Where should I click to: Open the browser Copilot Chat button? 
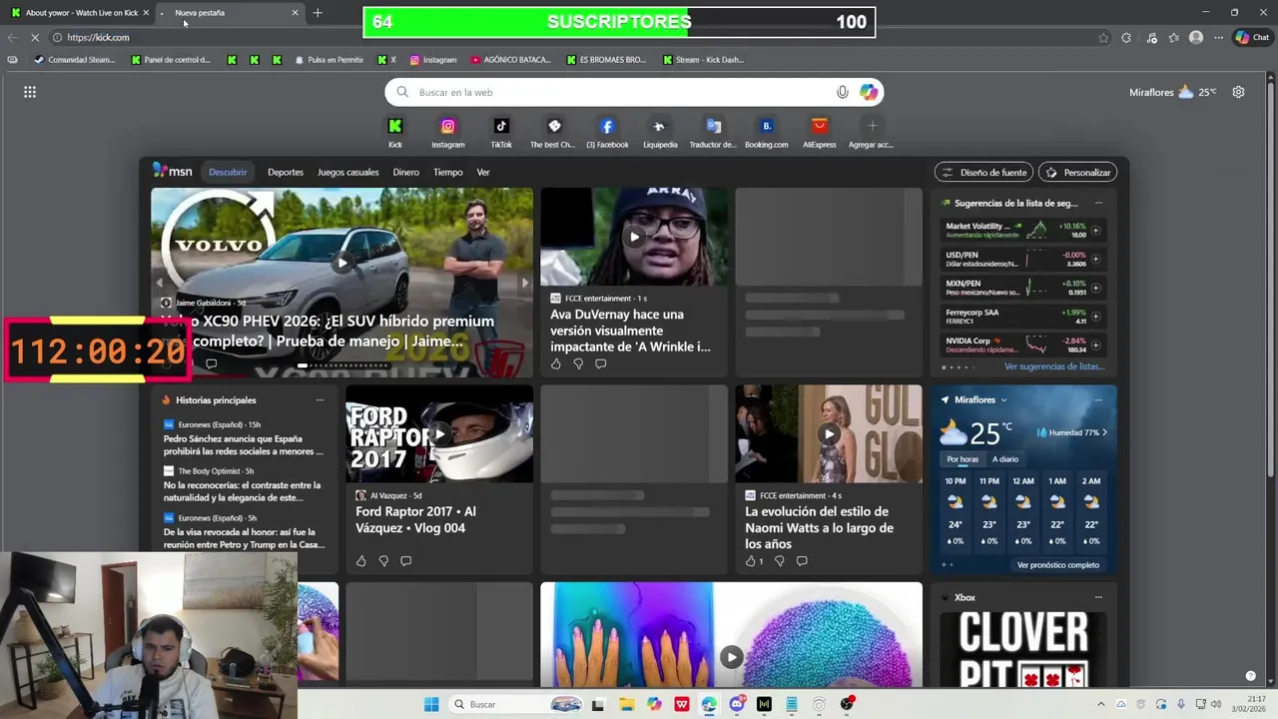point(1253,37)
